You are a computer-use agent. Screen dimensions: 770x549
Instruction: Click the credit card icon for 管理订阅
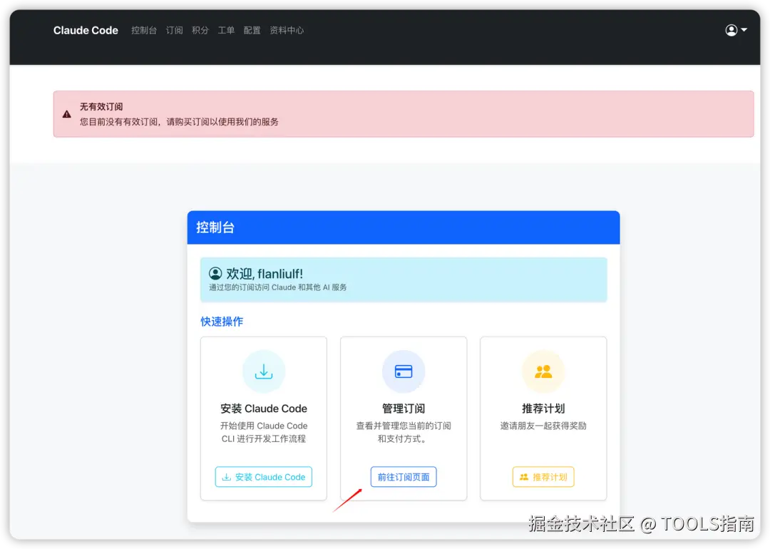coord(403,371)
